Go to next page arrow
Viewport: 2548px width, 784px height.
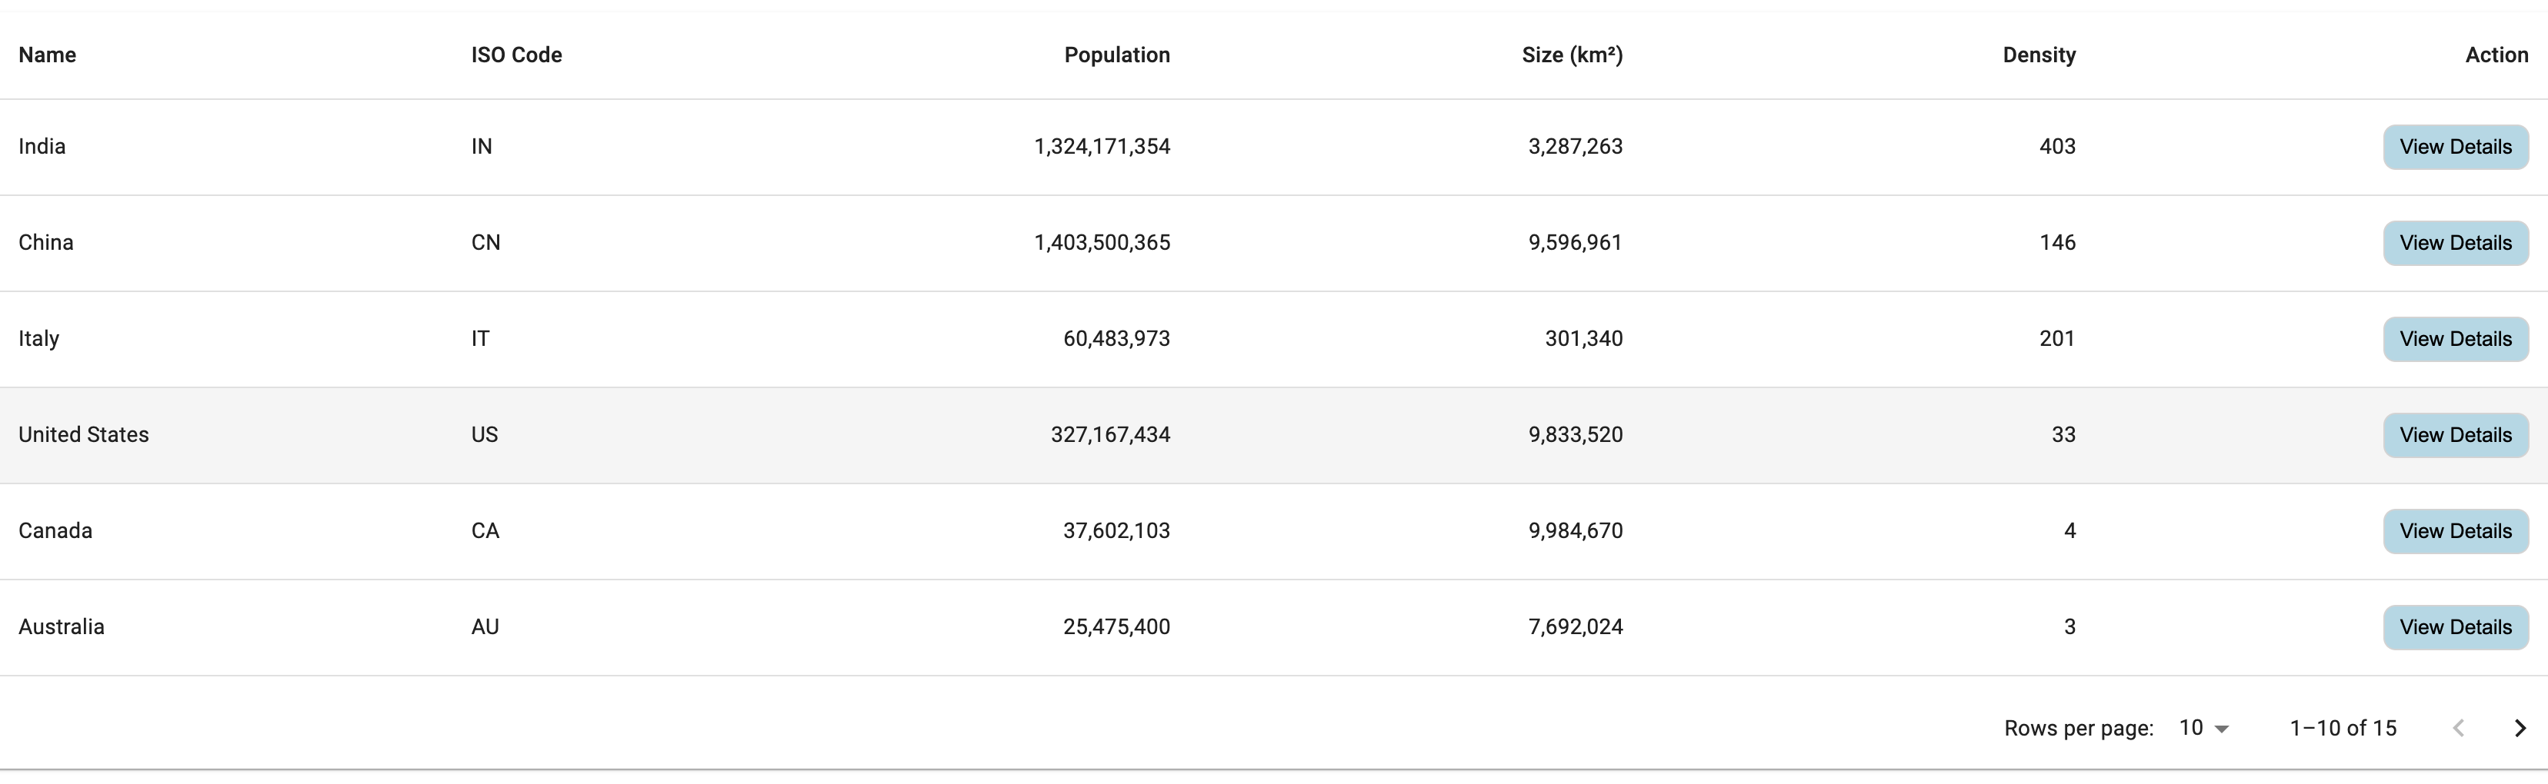pyautogui.click(x=2520, y=729)
